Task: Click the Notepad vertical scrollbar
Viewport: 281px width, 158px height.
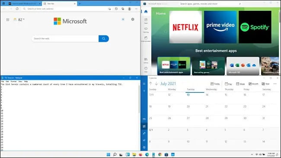Action: click(139, 99)
